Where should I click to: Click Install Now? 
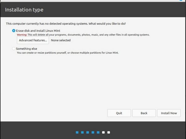(169, 113)
